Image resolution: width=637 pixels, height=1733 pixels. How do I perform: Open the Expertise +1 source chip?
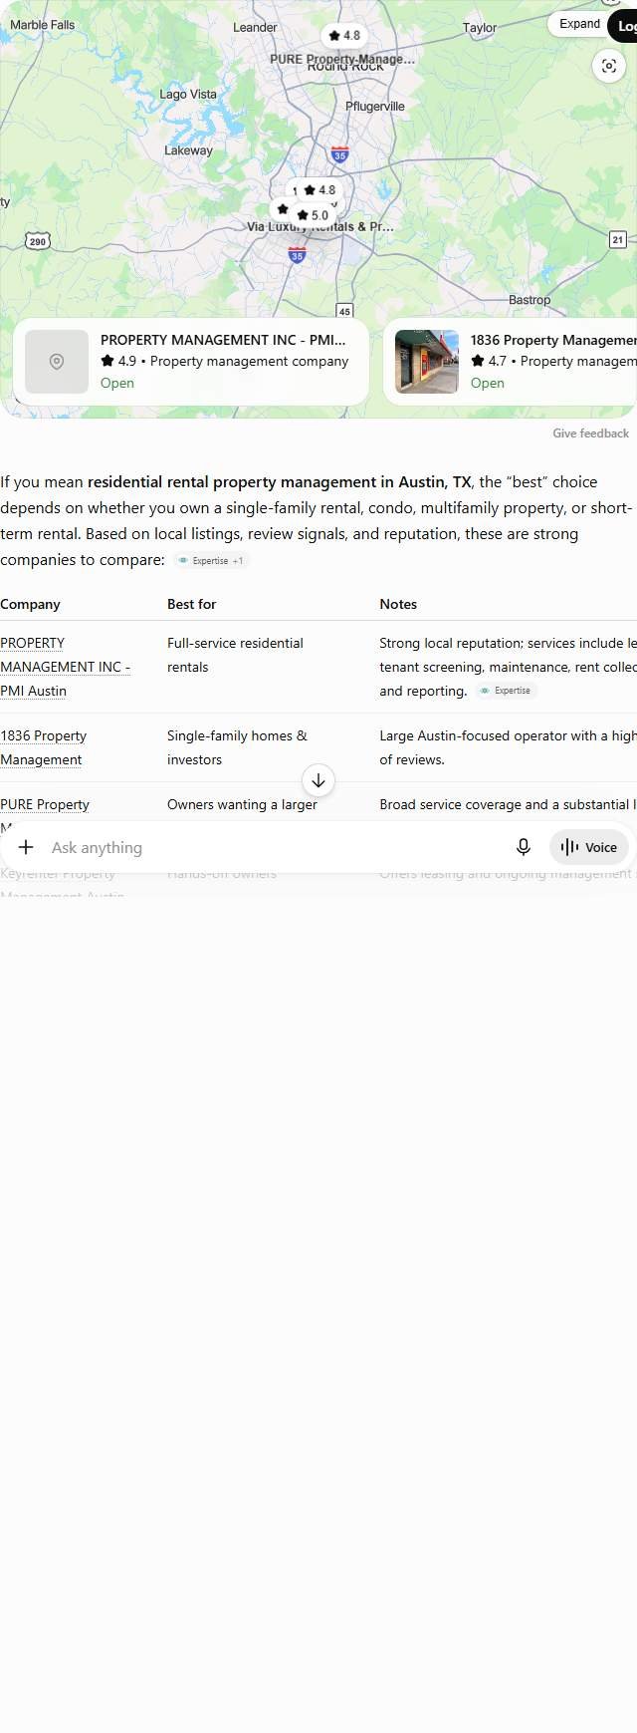[x=211, y=561]
